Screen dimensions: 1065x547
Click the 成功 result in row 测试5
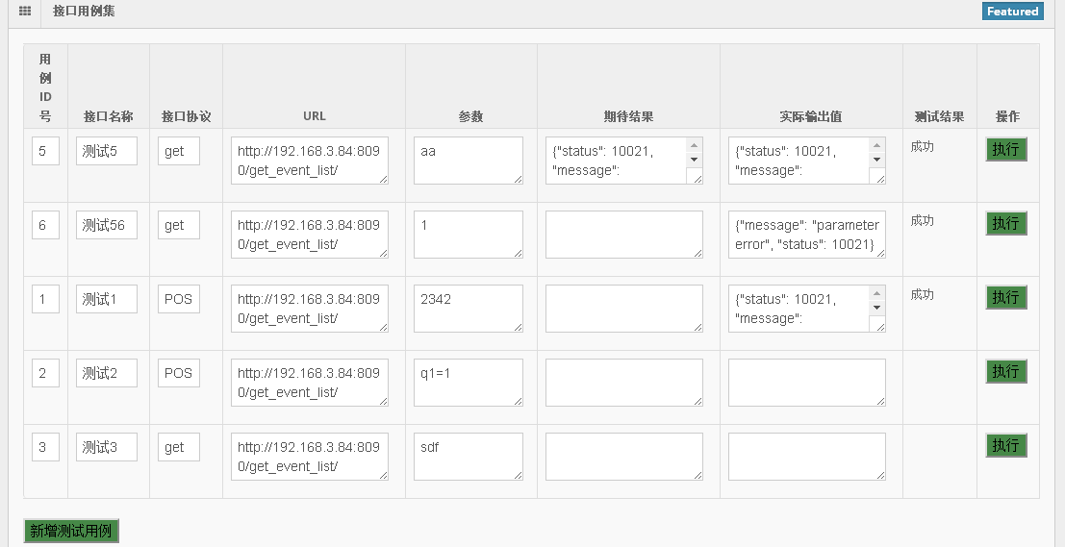[923, 146]
